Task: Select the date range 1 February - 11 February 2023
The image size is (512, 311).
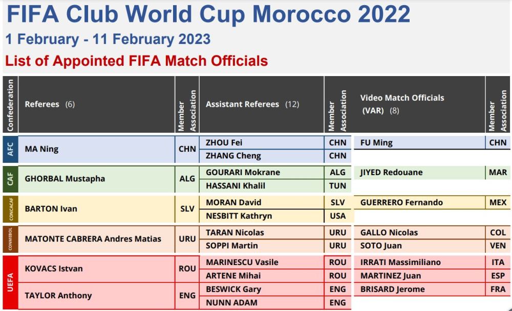Action: [x=108, y=39]
